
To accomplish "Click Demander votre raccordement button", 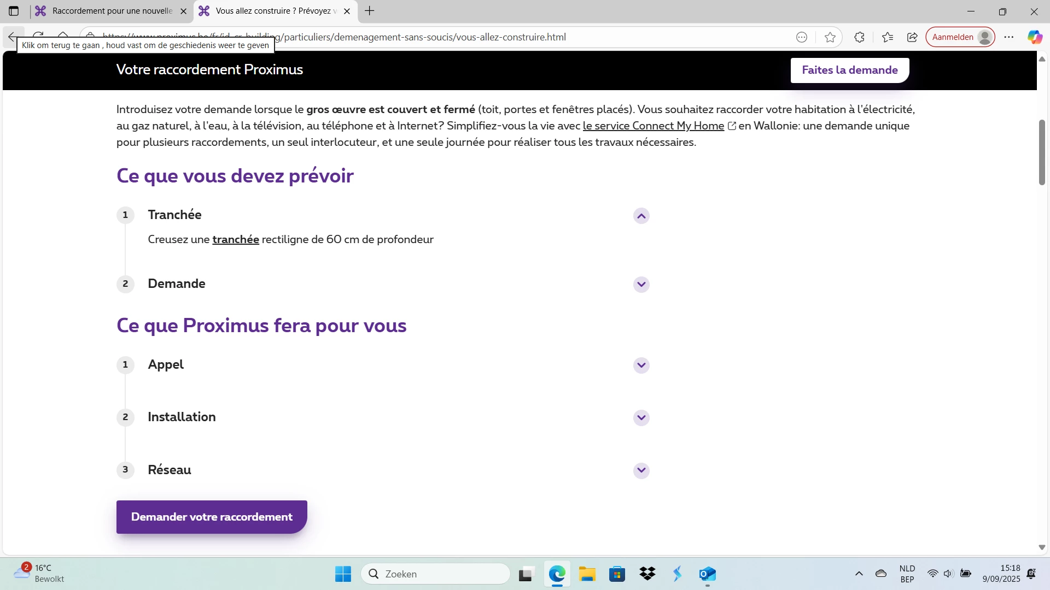I will tap(212, 517).
